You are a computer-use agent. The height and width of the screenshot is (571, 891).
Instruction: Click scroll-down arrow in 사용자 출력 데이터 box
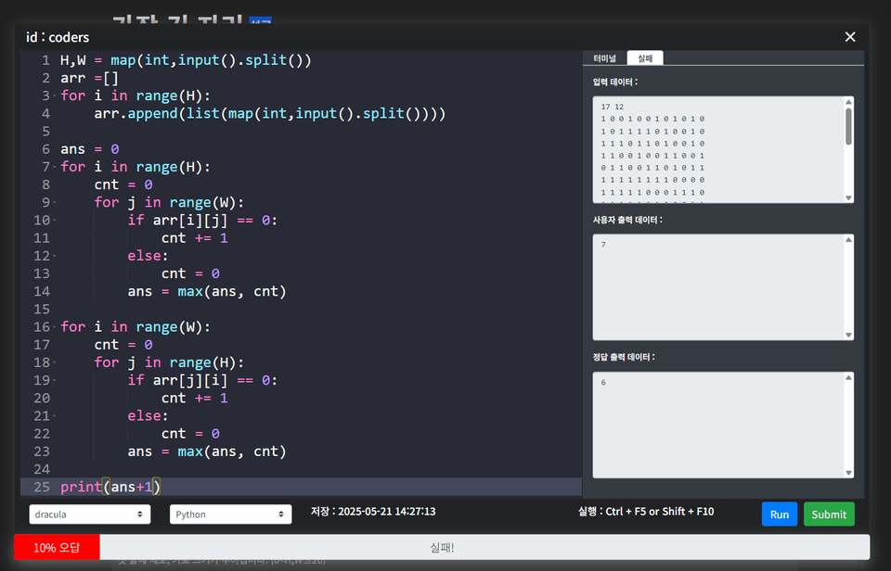(x=848, y=335)
